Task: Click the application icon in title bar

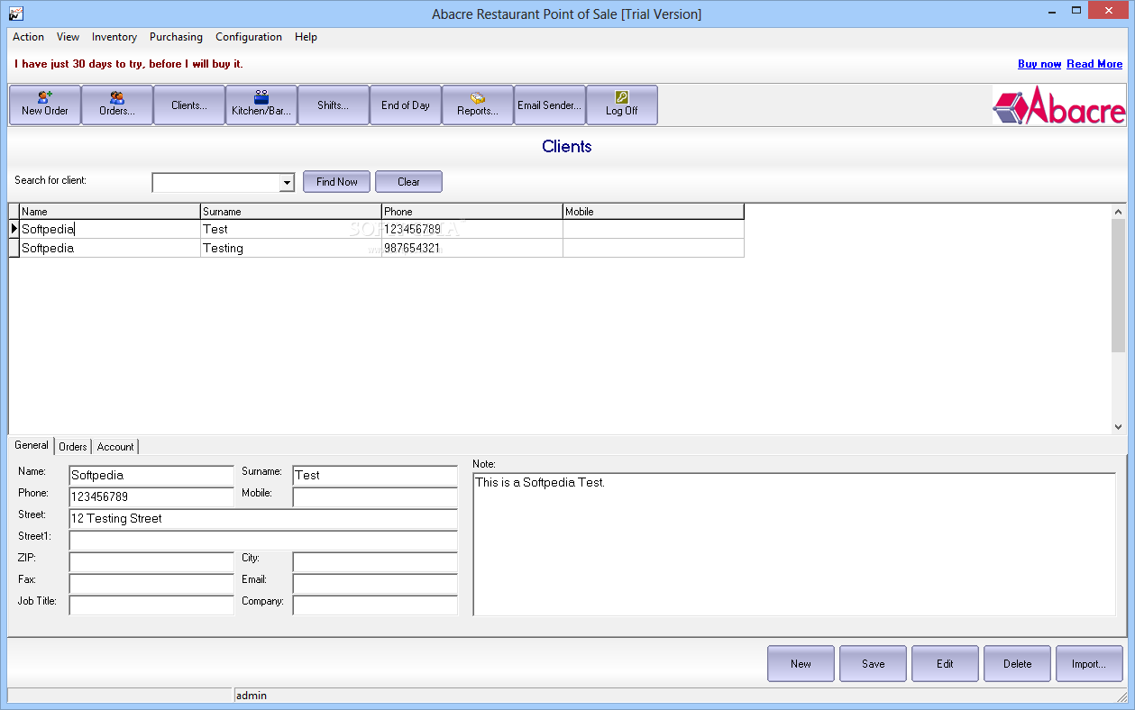Action: pos(16,14)
